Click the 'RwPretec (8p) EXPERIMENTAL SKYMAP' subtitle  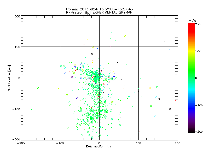tap(99, 12)
